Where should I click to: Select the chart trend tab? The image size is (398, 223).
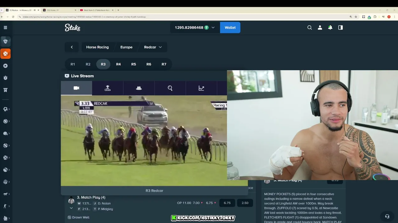(x=201, y=88)
